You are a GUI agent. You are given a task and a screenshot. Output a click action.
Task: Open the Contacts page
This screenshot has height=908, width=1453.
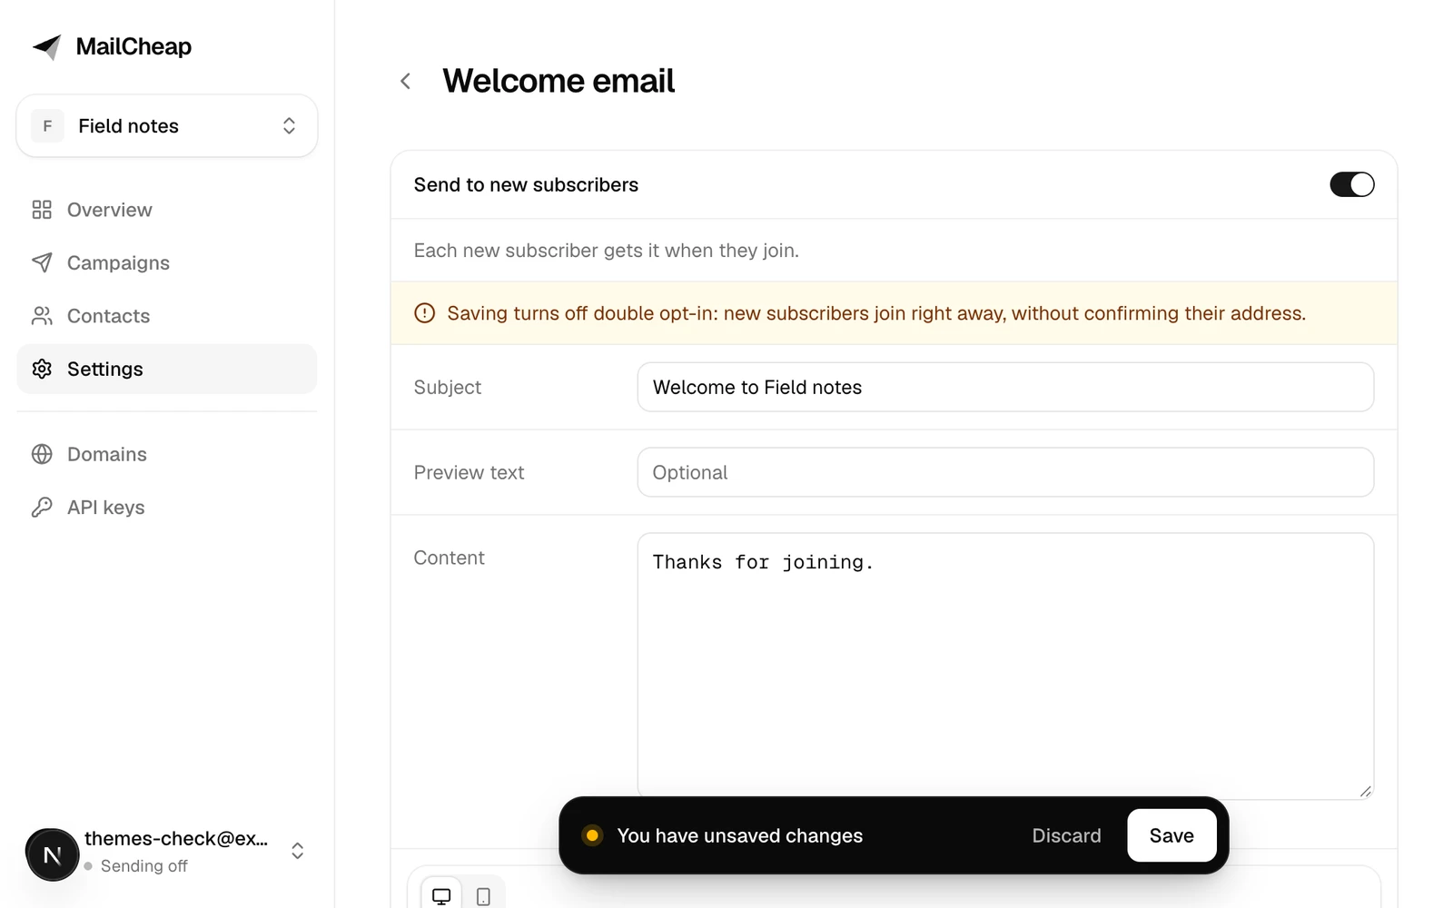167,316
